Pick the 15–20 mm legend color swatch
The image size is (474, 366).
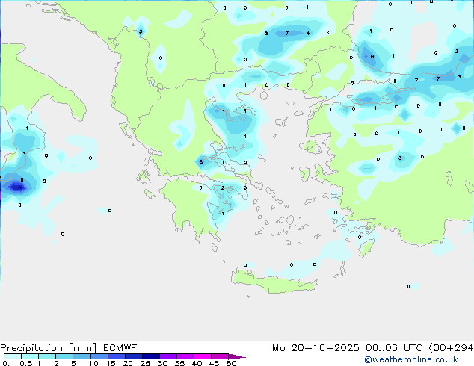(117, 356)
